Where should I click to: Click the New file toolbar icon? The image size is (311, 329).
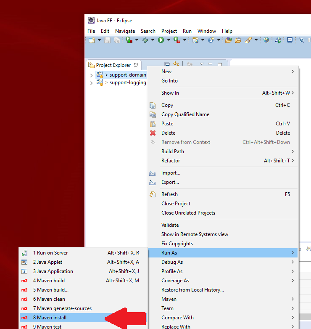click(92, 40)
